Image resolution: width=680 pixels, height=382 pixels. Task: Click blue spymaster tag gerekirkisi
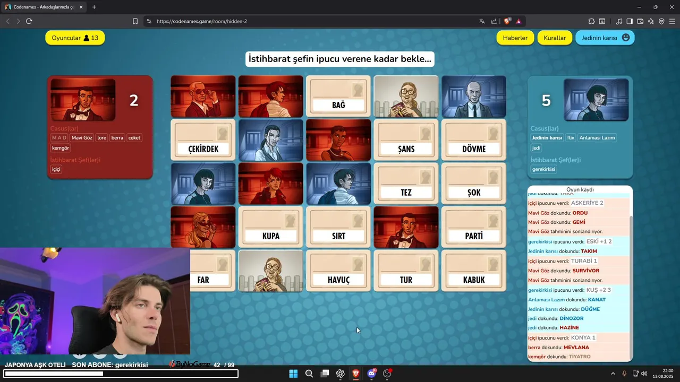543,169
